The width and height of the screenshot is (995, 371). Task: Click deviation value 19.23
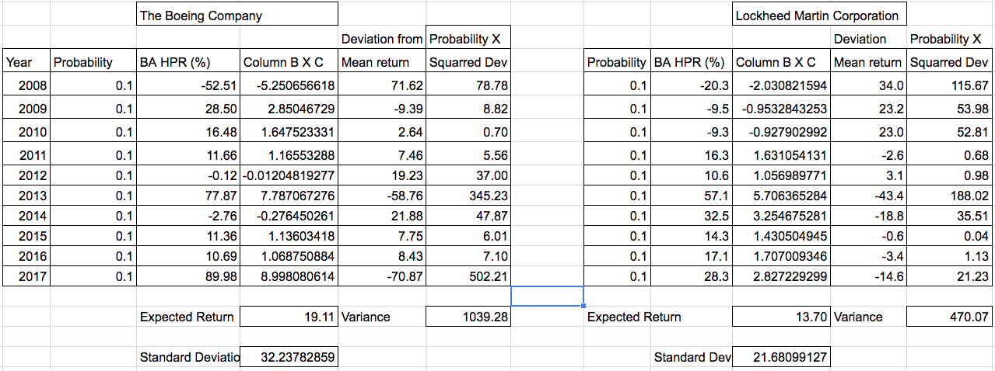click(x=382, y=175)
